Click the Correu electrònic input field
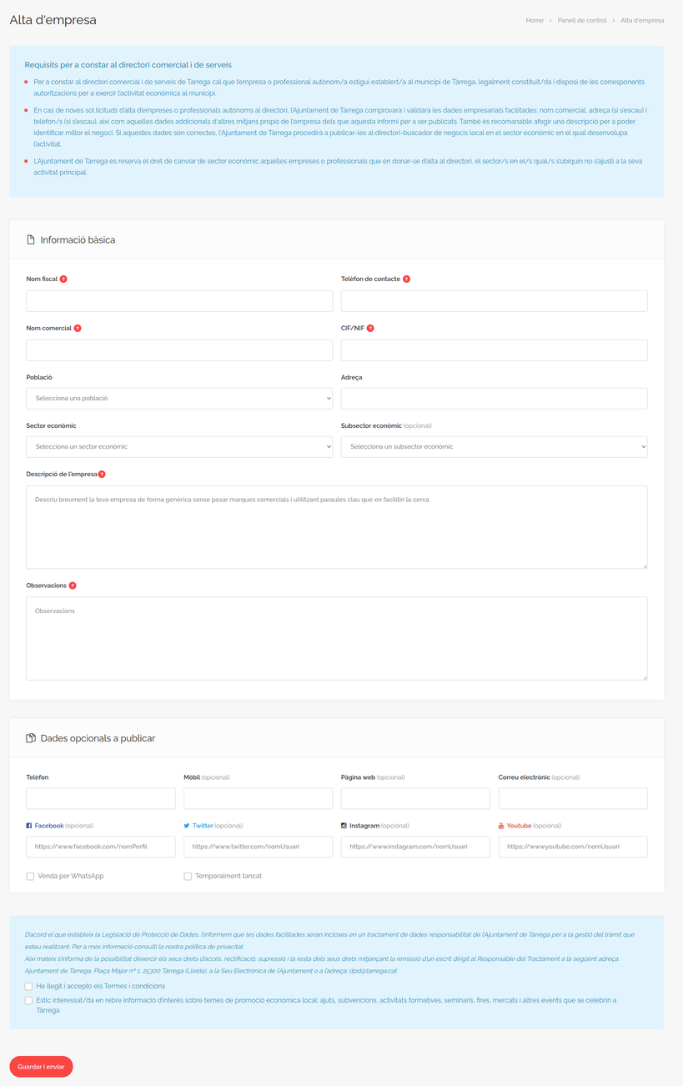Image resolution: width=683 pixels, height=1086 pixels. pos(573,798)
